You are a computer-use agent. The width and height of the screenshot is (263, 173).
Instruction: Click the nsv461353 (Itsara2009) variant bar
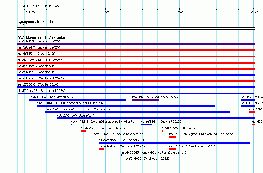tap(136, 56)
